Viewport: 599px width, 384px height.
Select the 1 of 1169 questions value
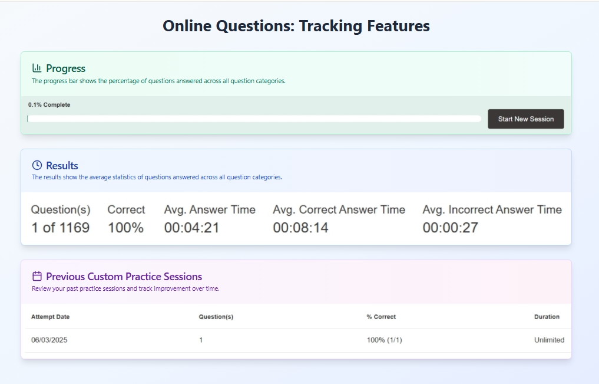60,228
